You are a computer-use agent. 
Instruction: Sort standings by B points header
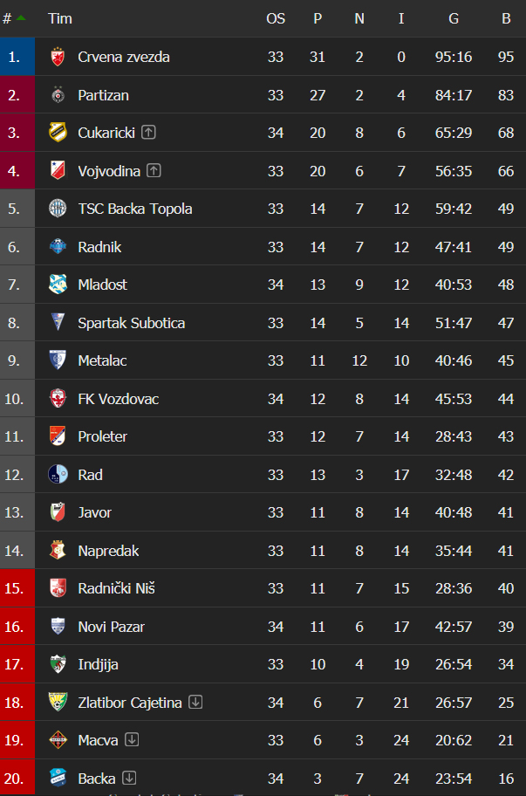pos(506,19)
